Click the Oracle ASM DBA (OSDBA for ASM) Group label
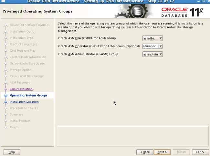Image resolution: width=210 pixels, height=156 pixels. pos(87,38)
